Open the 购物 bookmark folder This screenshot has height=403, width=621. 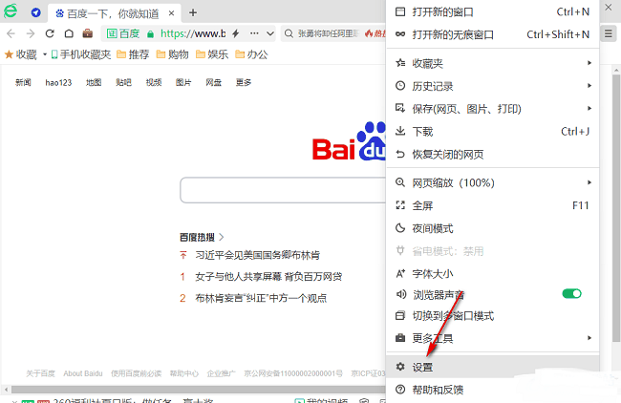(173, 54)
